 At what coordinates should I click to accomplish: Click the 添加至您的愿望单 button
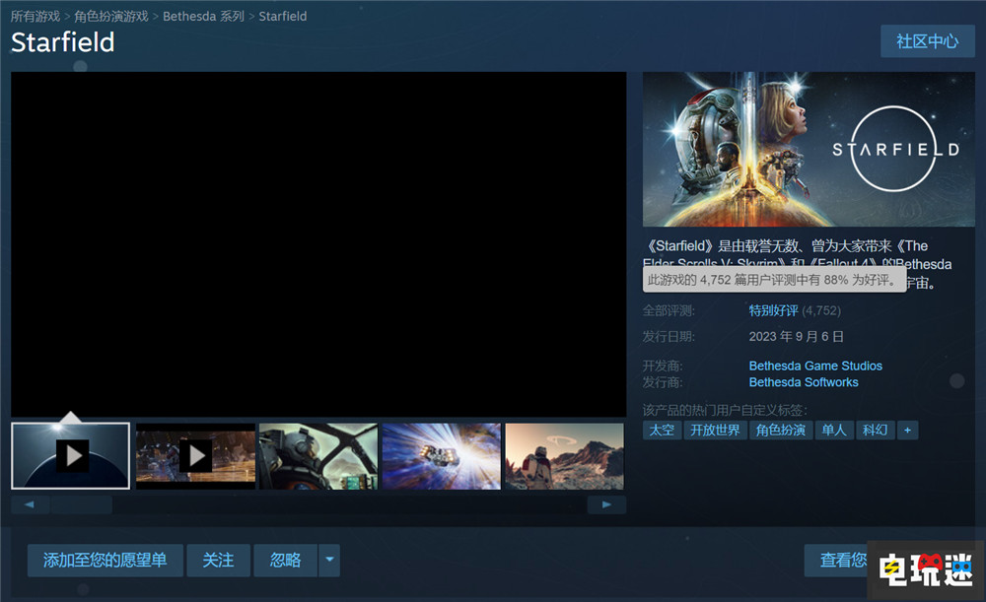point(105,561)
